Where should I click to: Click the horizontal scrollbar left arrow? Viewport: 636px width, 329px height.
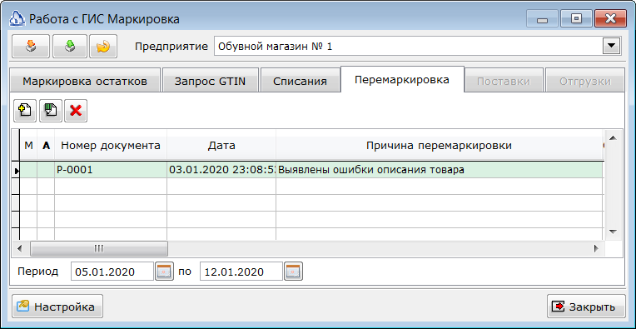pos(20,248)
